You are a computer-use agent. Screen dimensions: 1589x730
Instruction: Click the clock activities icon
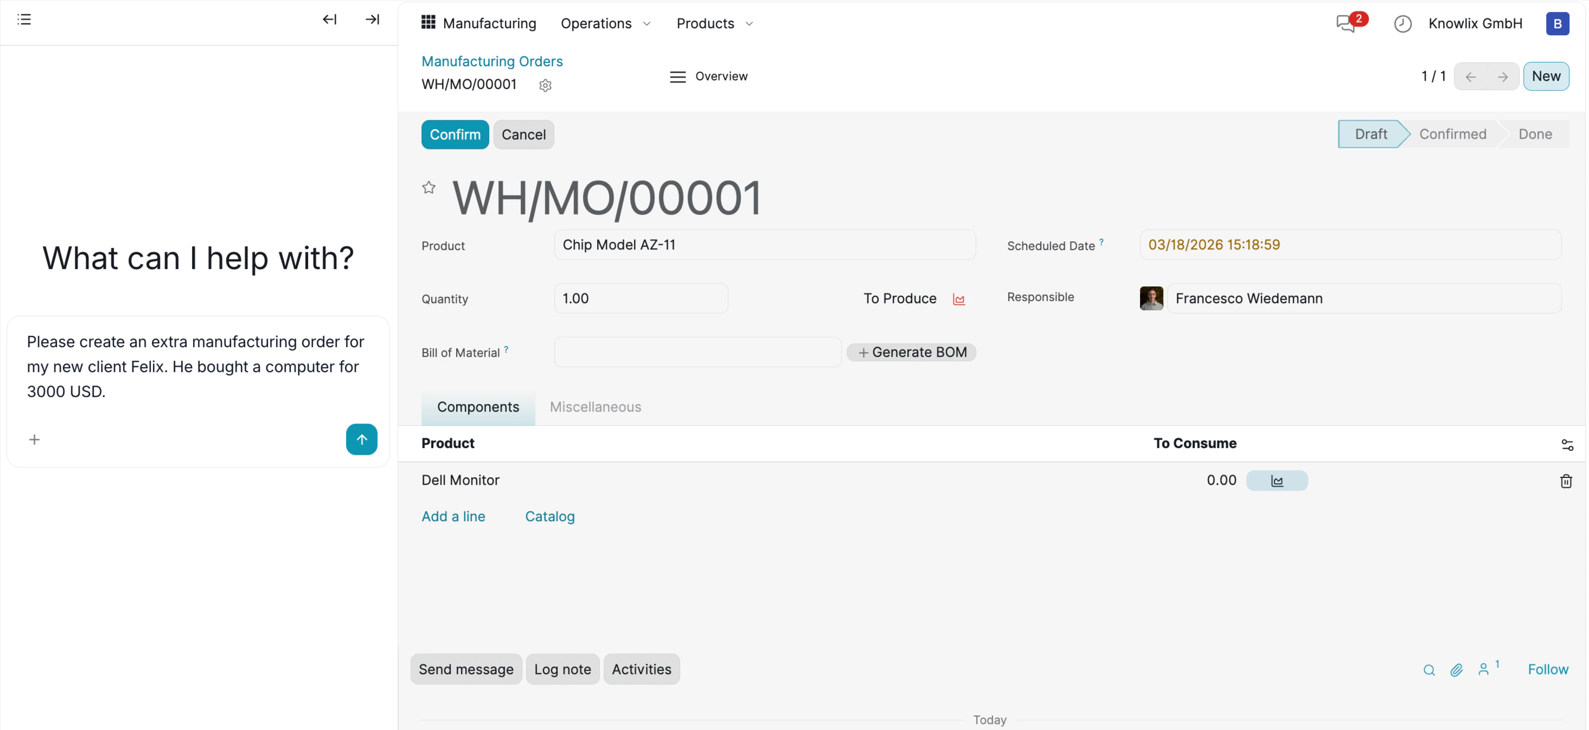click(1402, 23)
